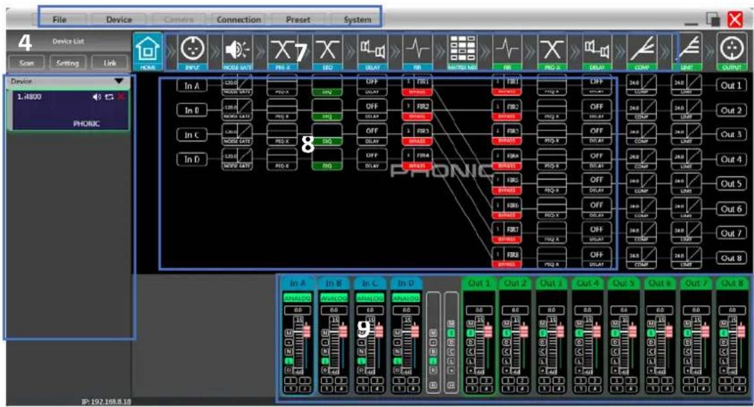Select the 1.i4800 PHONIC device card
This screenshot has height=407, width=754.
click(70, 110)
